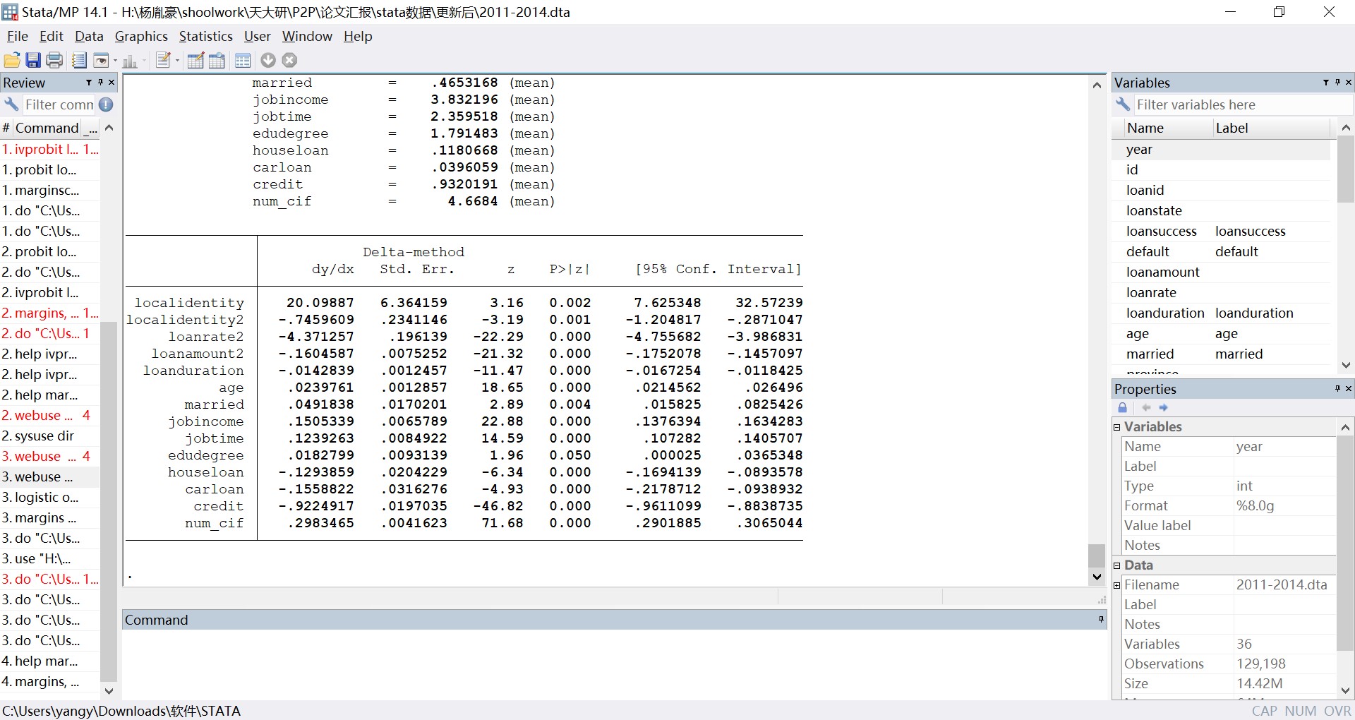Click the Label column header in Variables

pos(1271,128)
